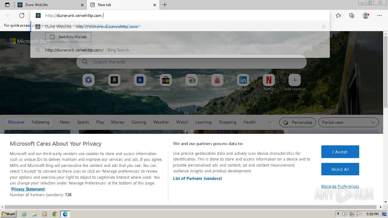Click the Reject All button
388x218 pixels.
(x=340, y=169)
